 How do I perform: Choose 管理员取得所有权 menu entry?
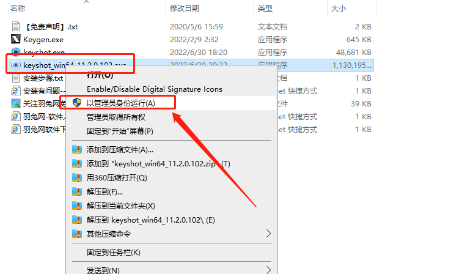(116, 117)
